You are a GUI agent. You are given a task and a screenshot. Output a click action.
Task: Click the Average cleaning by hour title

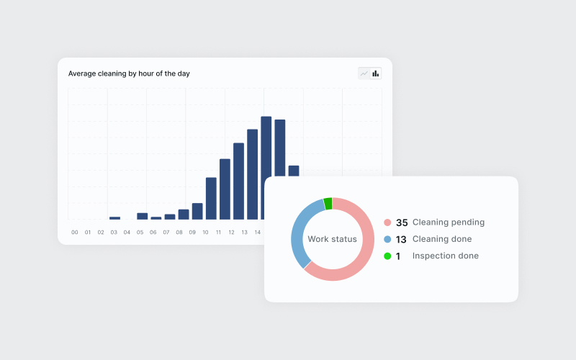point(129,73)
